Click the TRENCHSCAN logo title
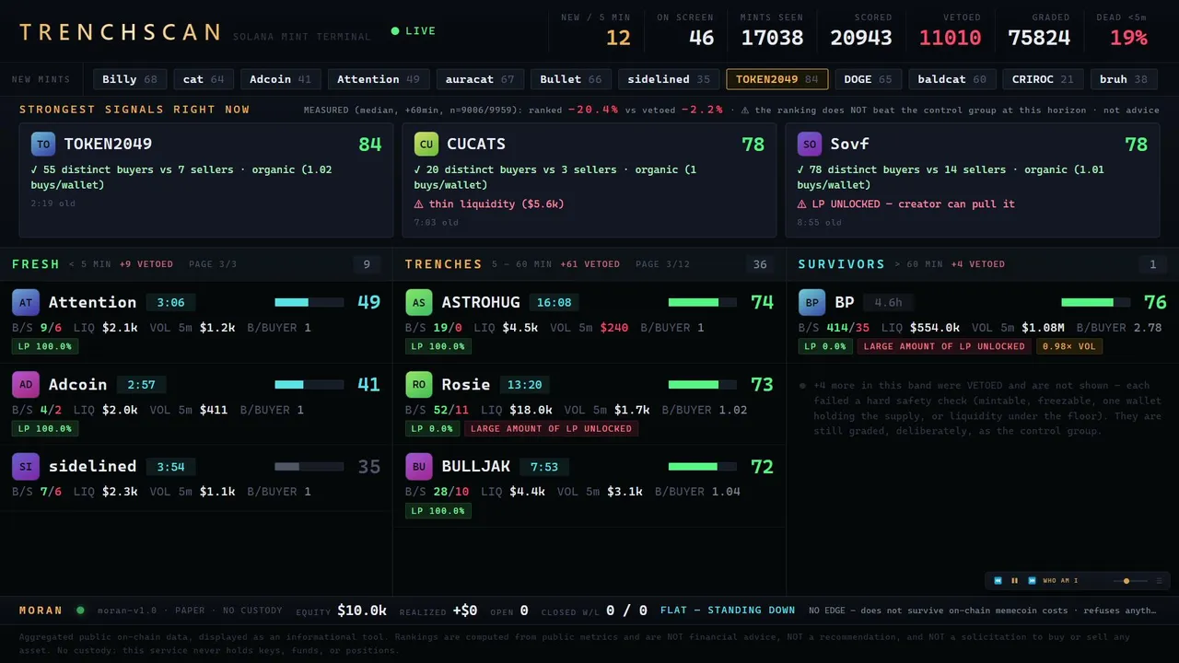This screenshot has height=663, width=1179. tap(120, 32)
